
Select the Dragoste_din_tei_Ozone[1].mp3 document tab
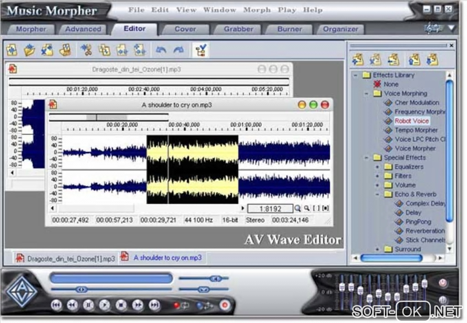click(66, 258)
